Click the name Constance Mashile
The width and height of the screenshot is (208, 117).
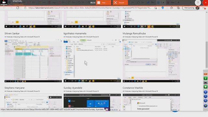(133, 88)
